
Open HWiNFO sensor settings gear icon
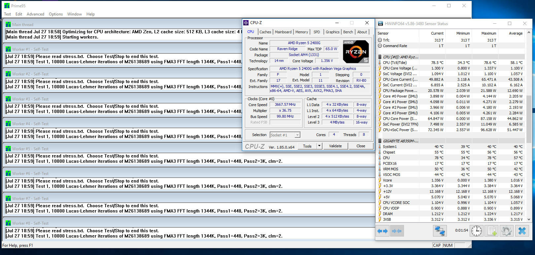(x=507, y=231)
